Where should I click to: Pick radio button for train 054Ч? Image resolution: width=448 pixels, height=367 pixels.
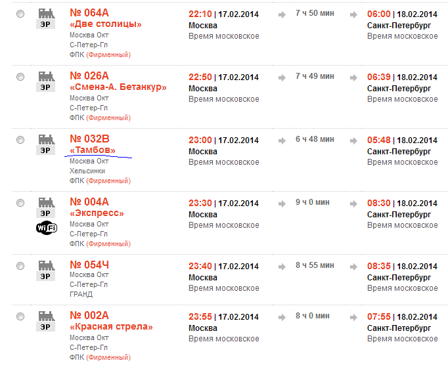click(20, 266)
